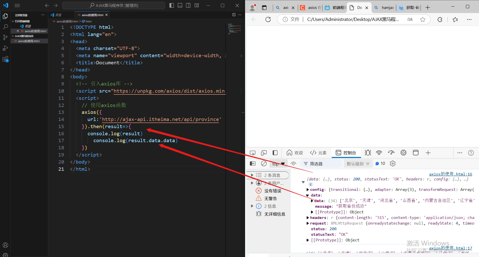Open Explorer panel more actions
This screenshot has width=479, height=257.
click(43, 15)
